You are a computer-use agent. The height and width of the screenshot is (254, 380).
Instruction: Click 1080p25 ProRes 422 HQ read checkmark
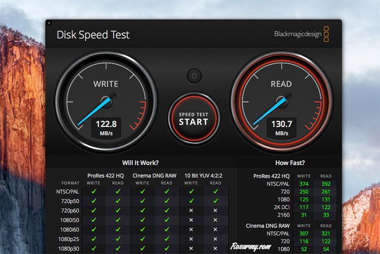(118, 239)
